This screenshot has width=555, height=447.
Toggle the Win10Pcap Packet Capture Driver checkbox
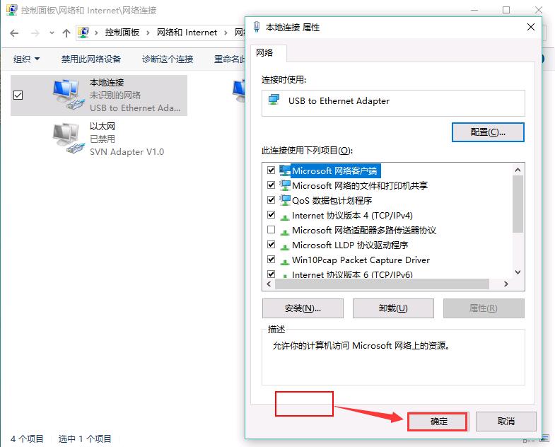coord(271,260)
